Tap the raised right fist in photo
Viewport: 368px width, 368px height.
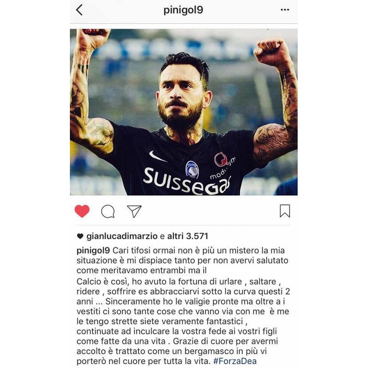(x=272, y=51)
